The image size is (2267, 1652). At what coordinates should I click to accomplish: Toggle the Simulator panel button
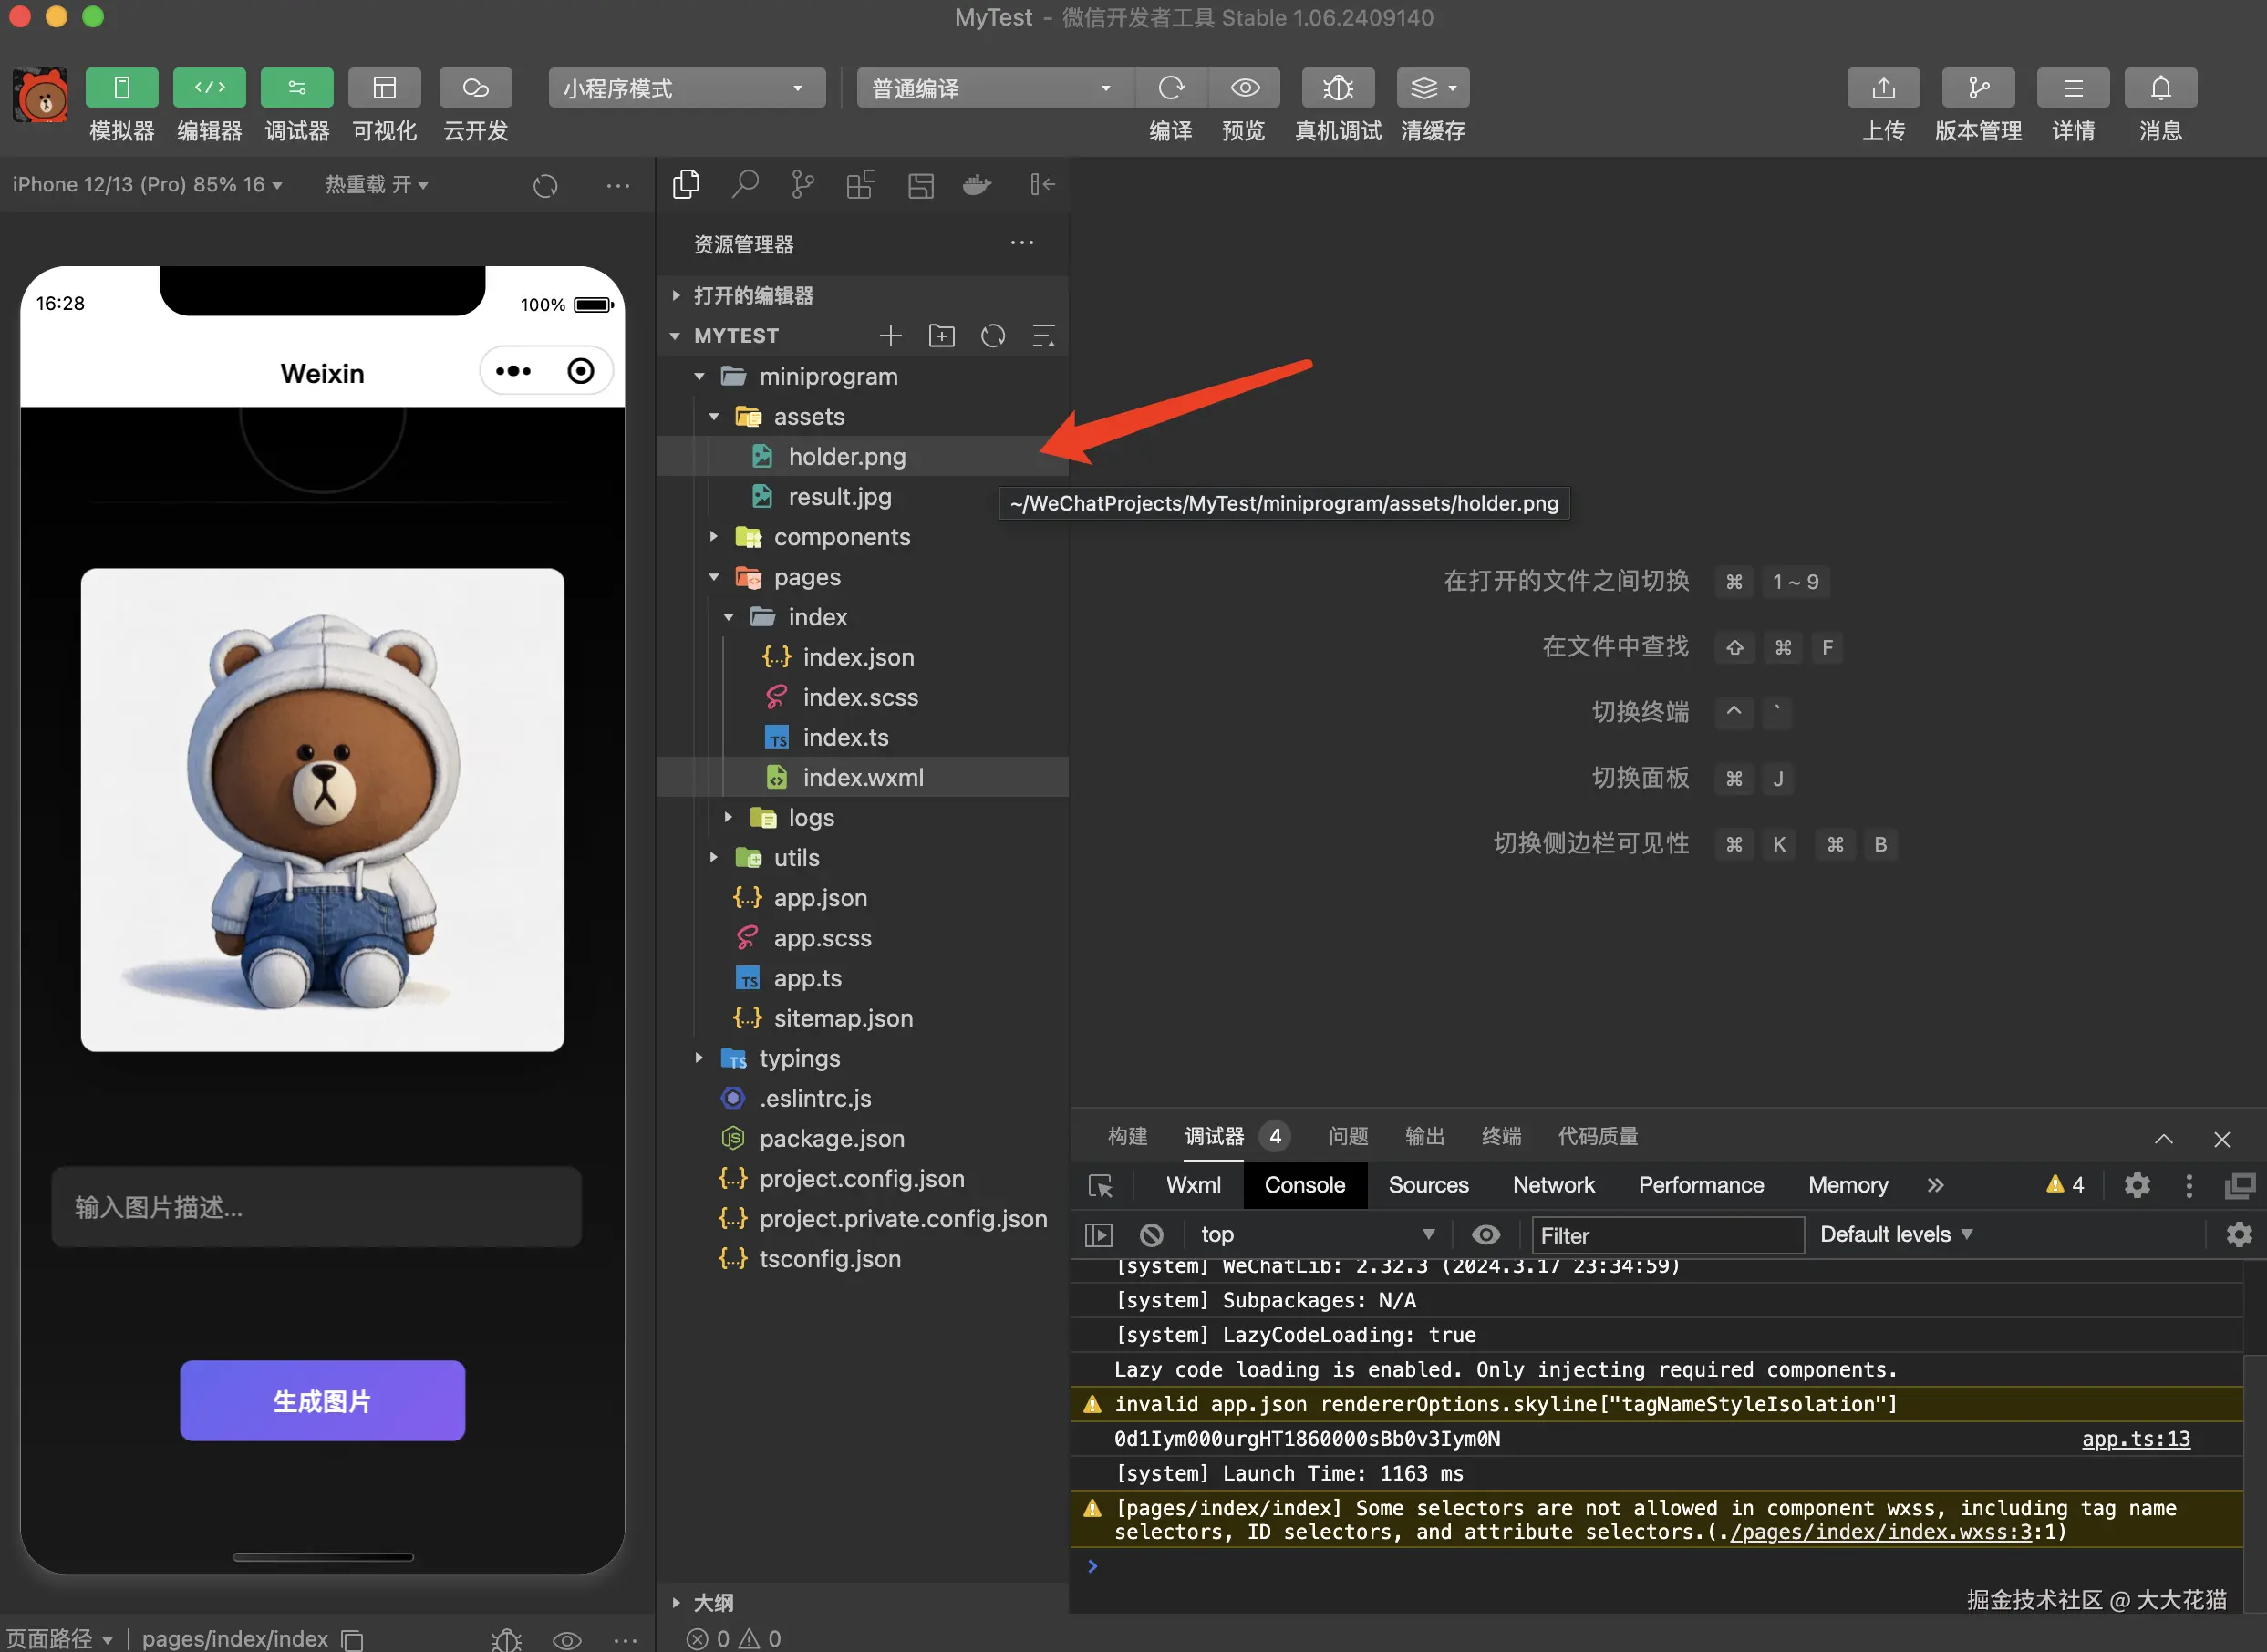[121, 88]
